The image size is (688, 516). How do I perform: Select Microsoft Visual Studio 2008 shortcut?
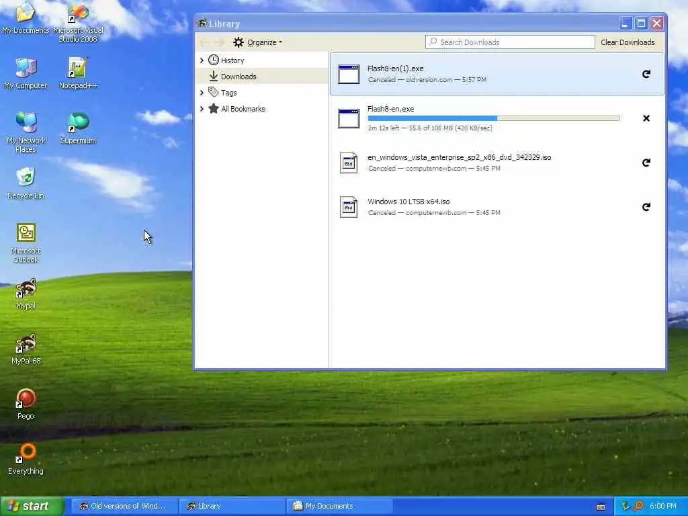tap(78, 22)
